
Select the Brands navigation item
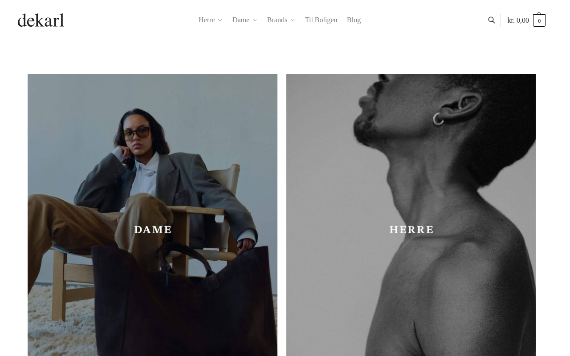tap(277, 20)
